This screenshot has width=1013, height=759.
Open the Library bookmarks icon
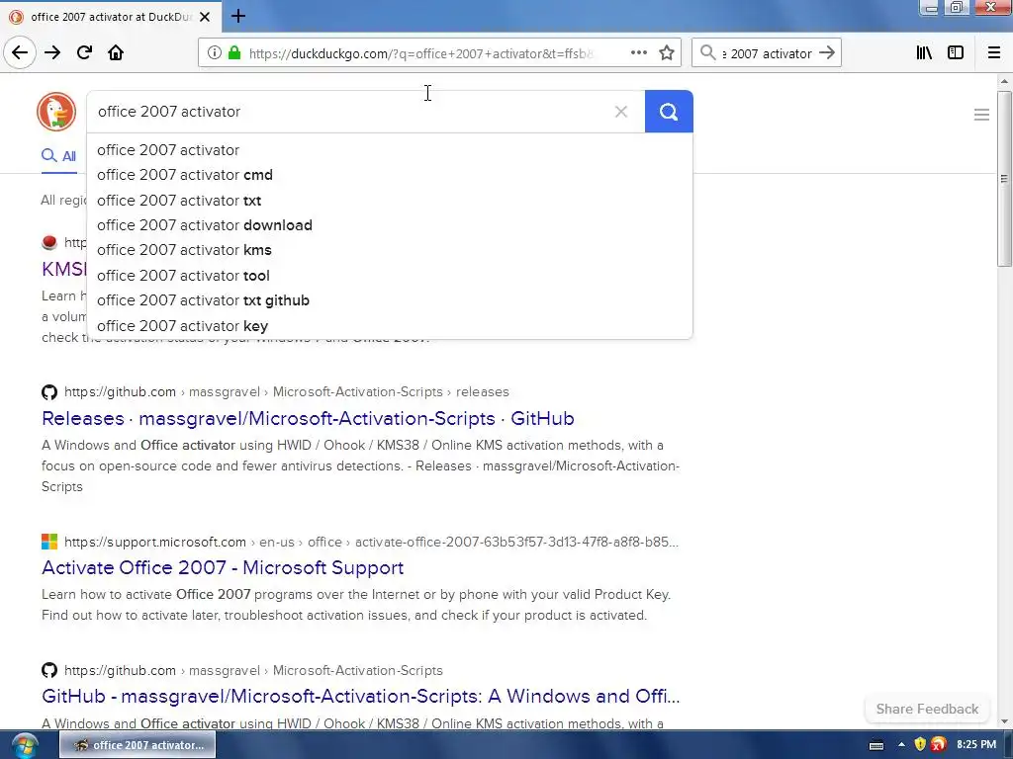(x=924, y=53)
